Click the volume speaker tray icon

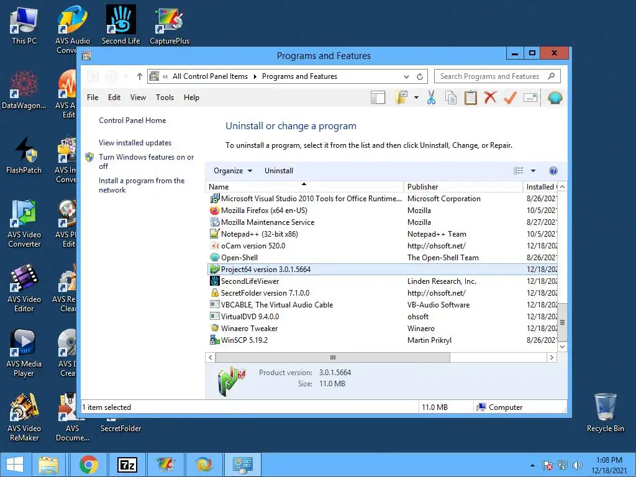pos(577,465)
